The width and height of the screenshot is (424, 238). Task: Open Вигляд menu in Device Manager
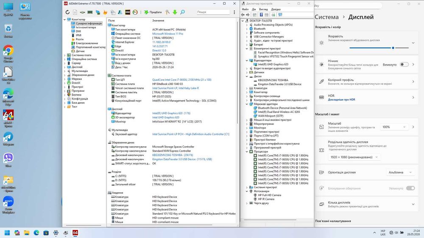[263, 9]
